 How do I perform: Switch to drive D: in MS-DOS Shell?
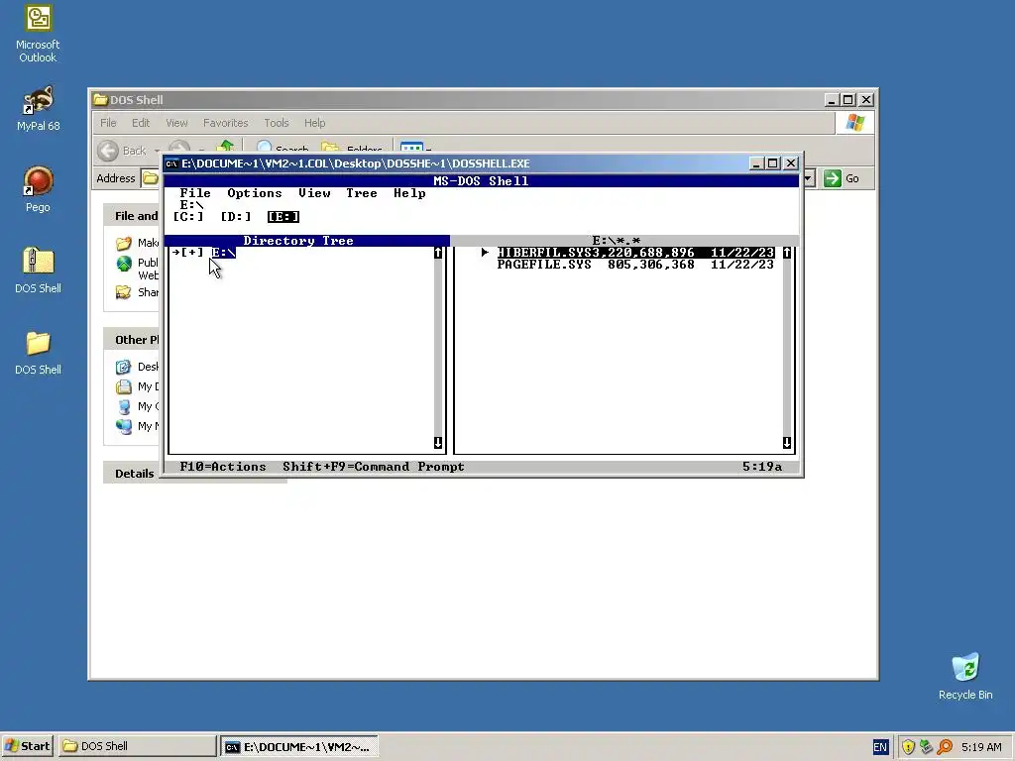[236, 217]
